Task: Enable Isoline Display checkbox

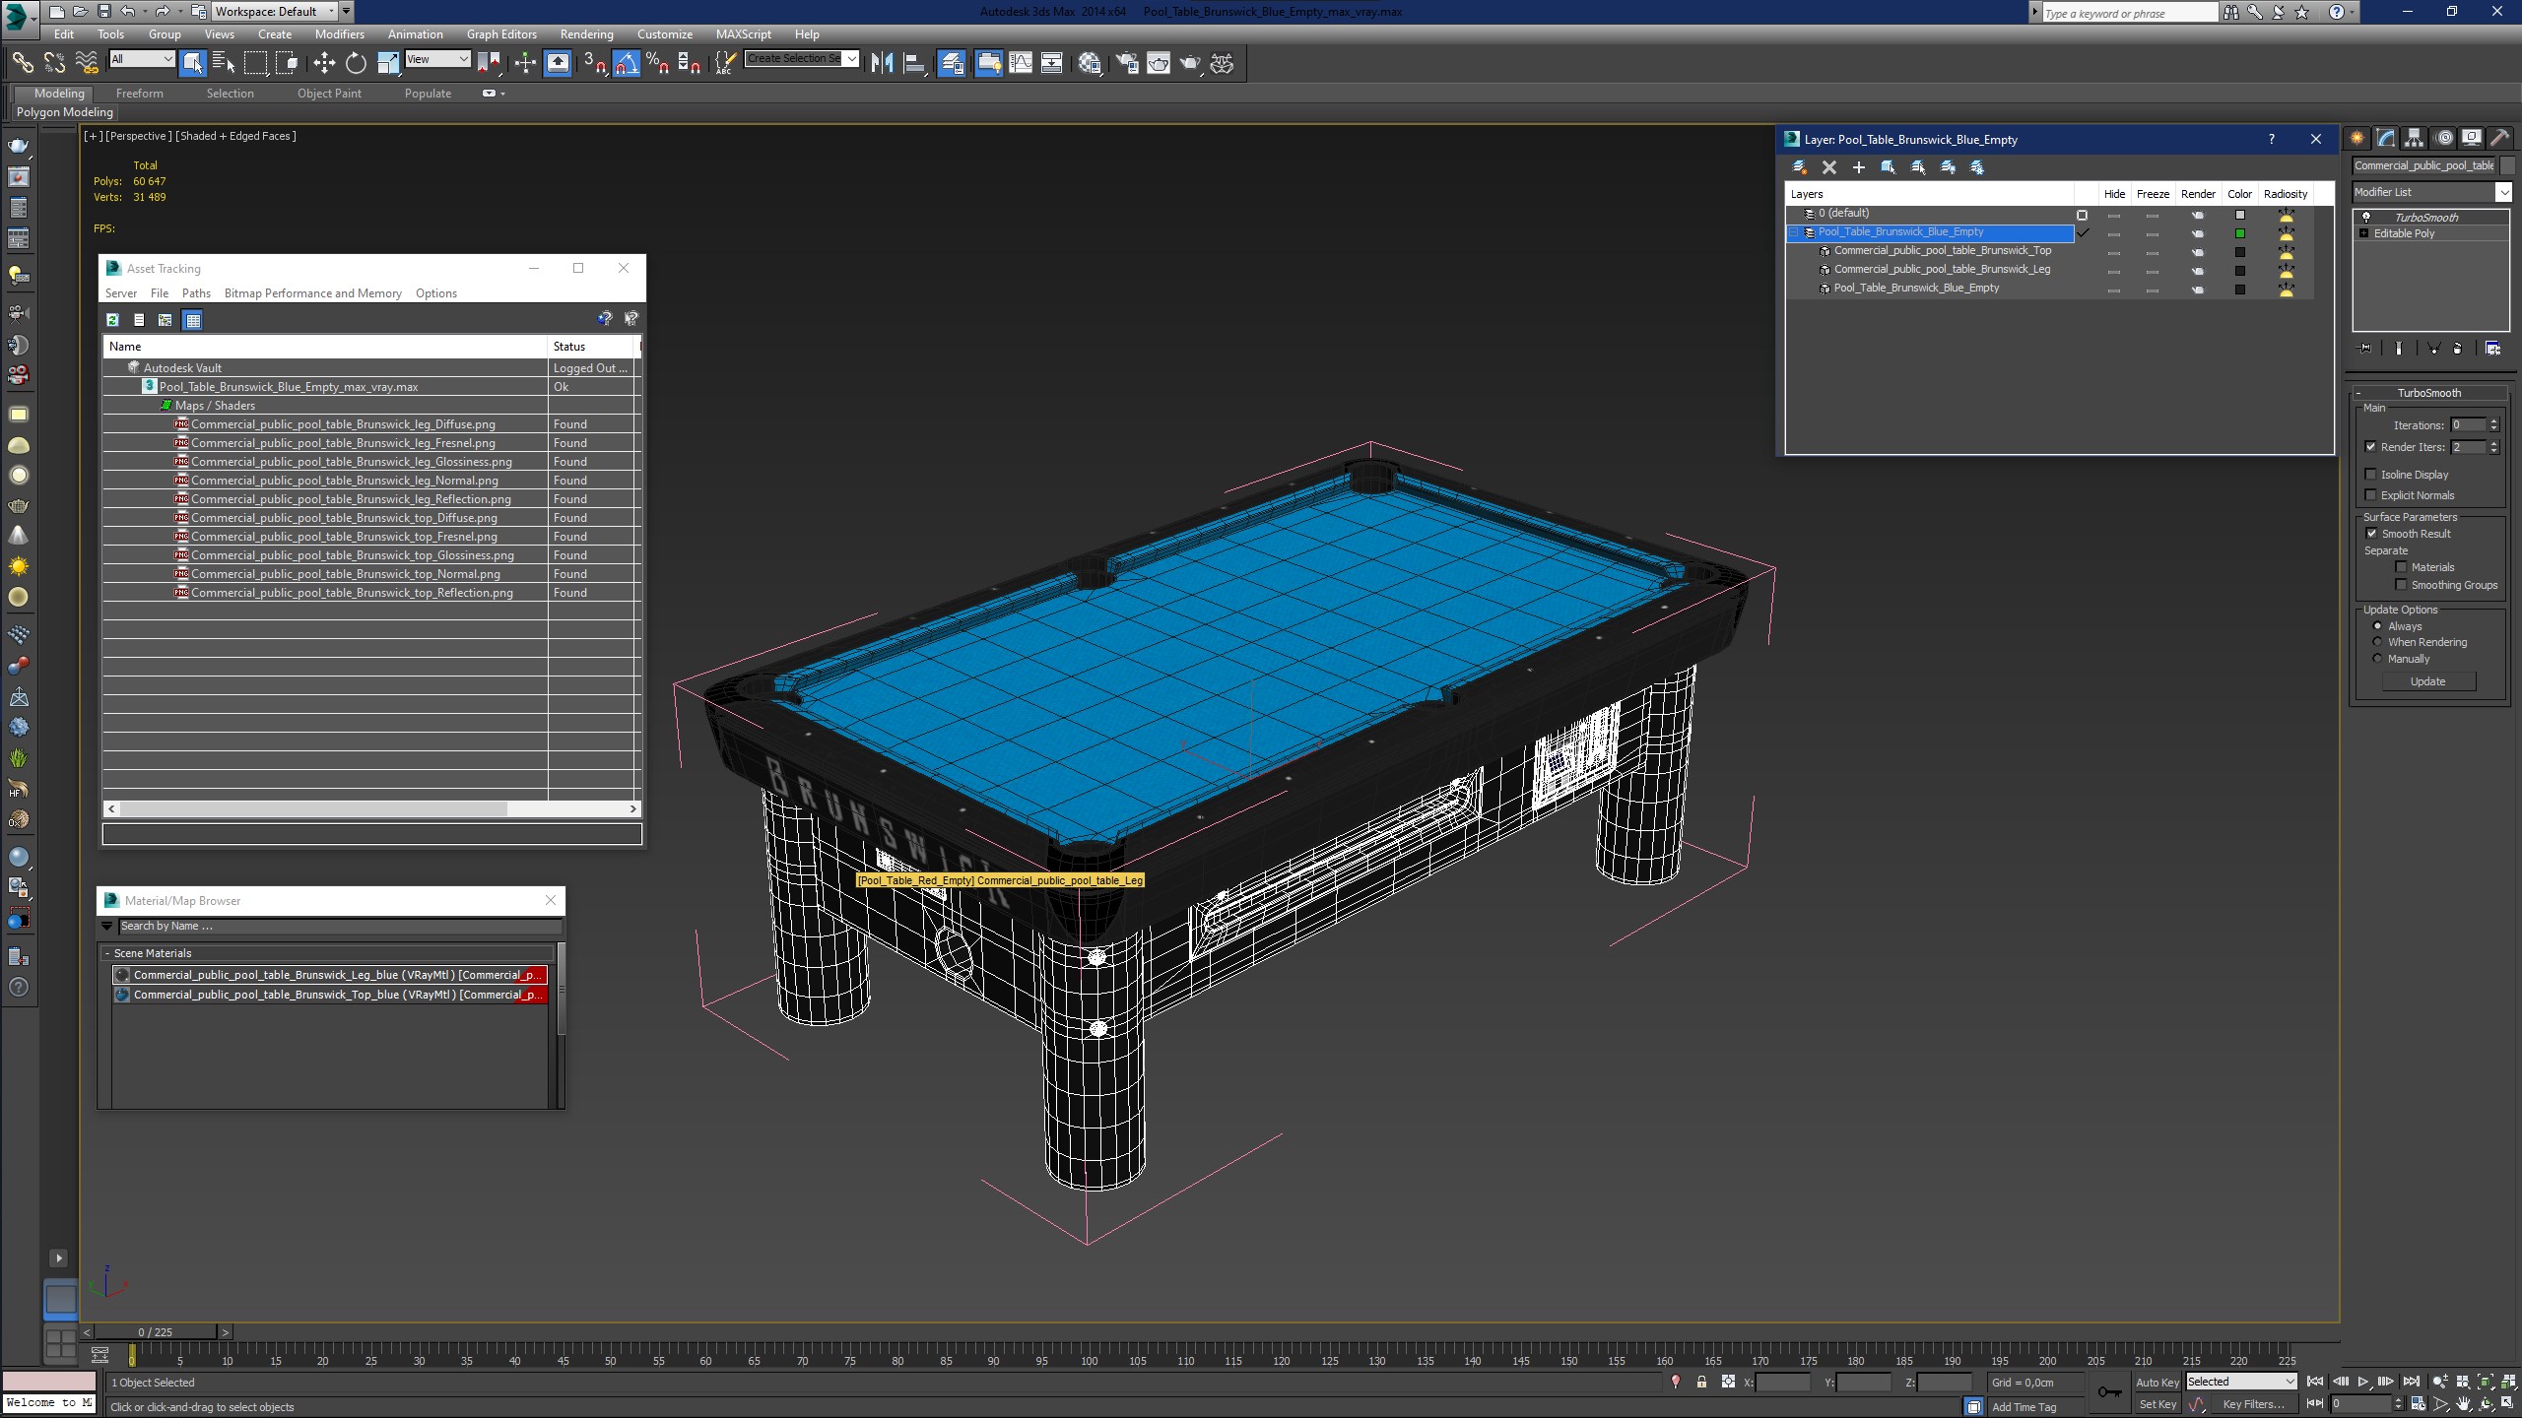Action: [2371, 475]
